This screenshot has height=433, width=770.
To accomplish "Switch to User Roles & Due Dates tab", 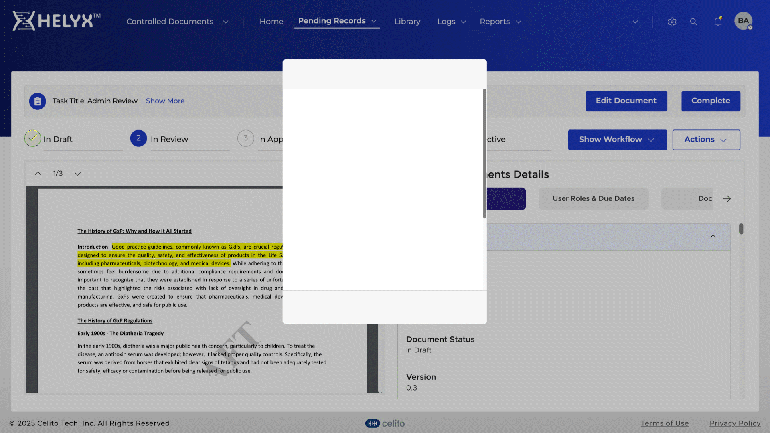I will pyautogui.click(x=593, y=199).
